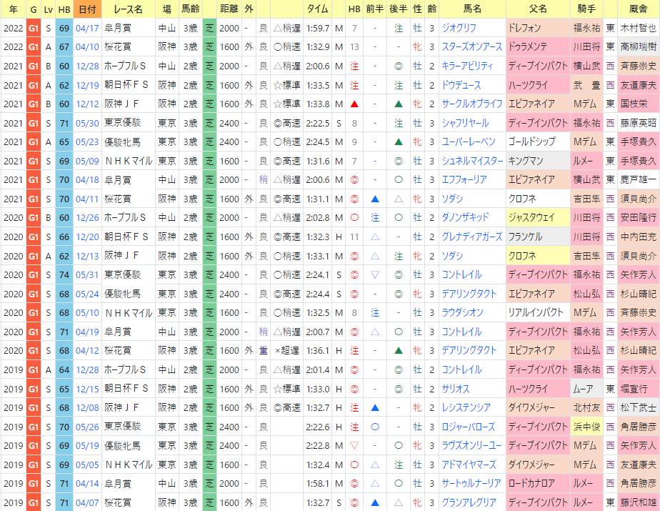Open horse link ラウダシオン
This screenshot has height=511, width=660.
(x=462, y=312)
